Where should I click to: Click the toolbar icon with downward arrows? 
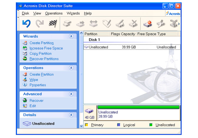point(174,23)
